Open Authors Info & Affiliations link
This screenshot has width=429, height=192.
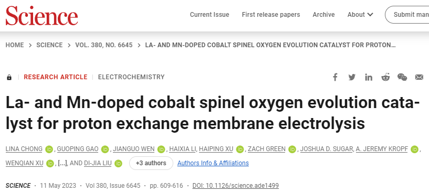213,163
